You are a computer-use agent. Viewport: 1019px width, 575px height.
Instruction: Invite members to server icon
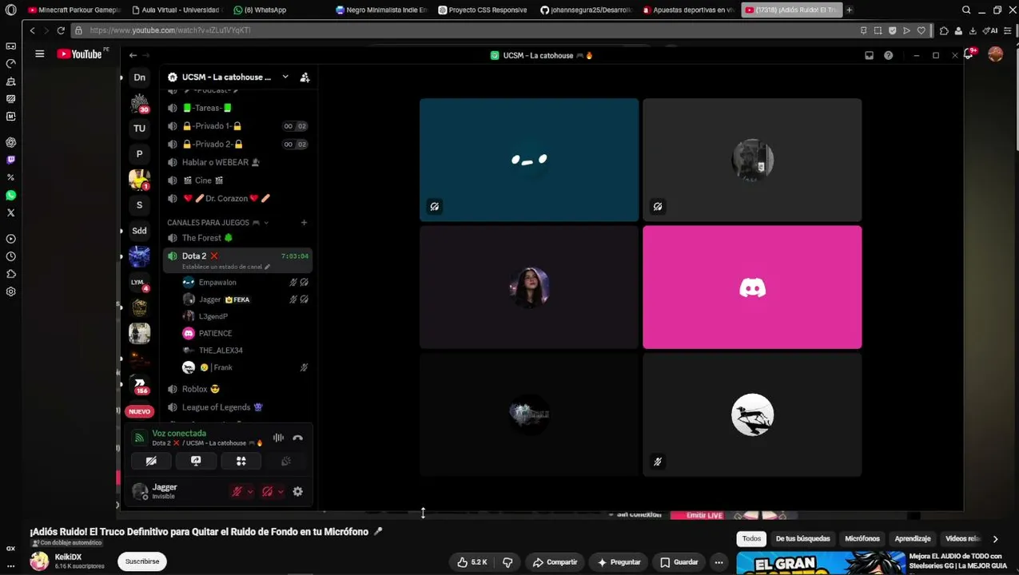305,77
